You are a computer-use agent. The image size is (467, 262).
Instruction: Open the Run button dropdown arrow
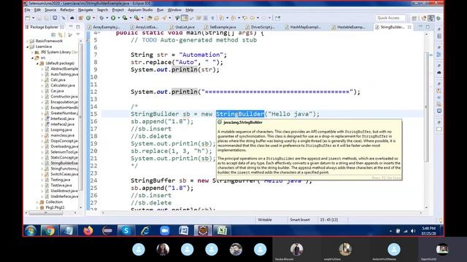(x=118, y=18)
